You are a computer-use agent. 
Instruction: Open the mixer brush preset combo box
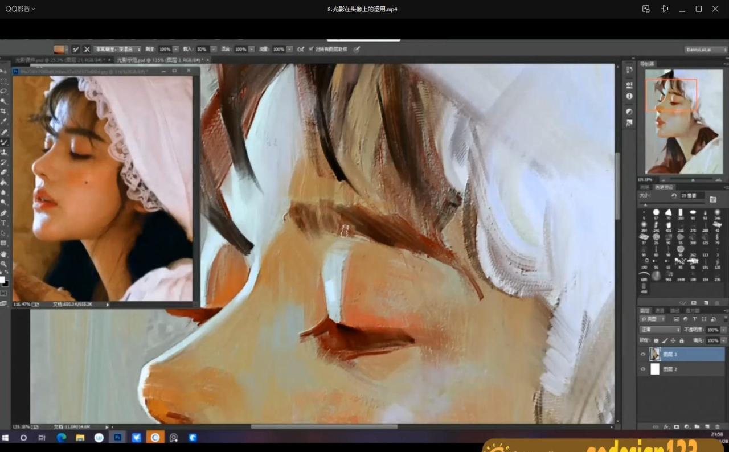tap(117, 50)
